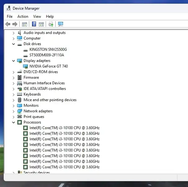This screenshot has height=187, width=188.
Task: Select NVIDIA GeForce GT 740 adapter
Action: pos(49,66)
